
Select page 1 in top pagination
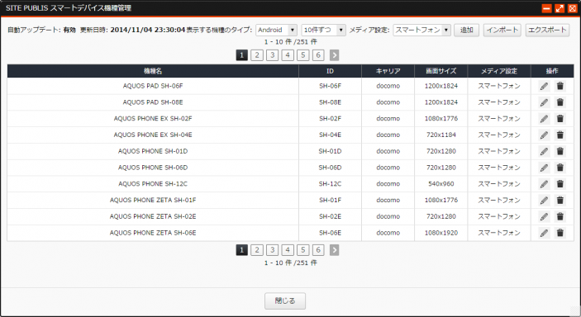pos(241,55)
